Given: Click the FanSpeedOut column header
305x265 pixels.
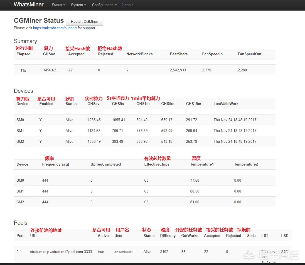Looking at the screenshot, I should [x=249, y=54].
